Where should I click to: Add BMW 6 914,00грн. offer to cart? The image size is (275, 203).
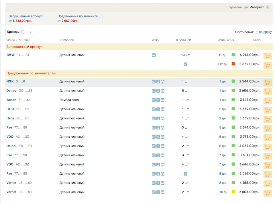[268, 56]
